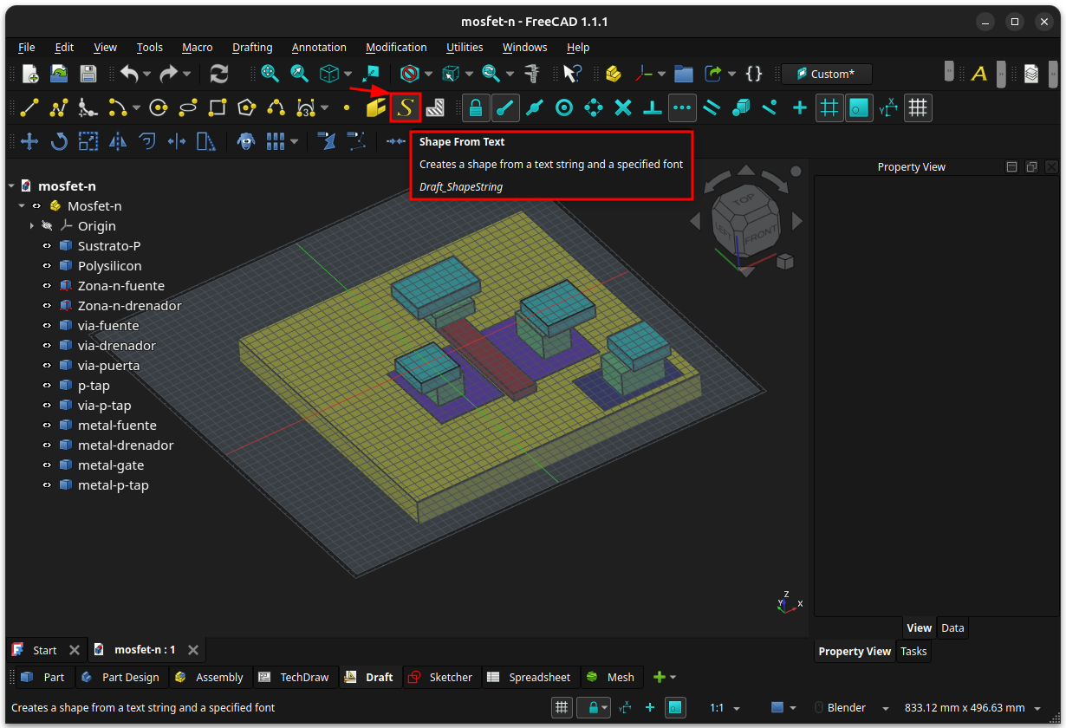Switch to the Start document tab
The height and width of the screenshot is (728, 1066).
(45, 650)
